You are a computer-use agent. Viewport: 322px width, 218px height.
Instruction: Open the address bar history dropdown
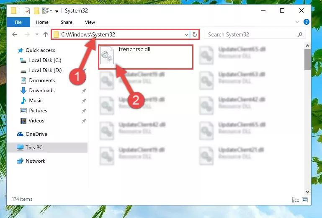coord(186,34)
